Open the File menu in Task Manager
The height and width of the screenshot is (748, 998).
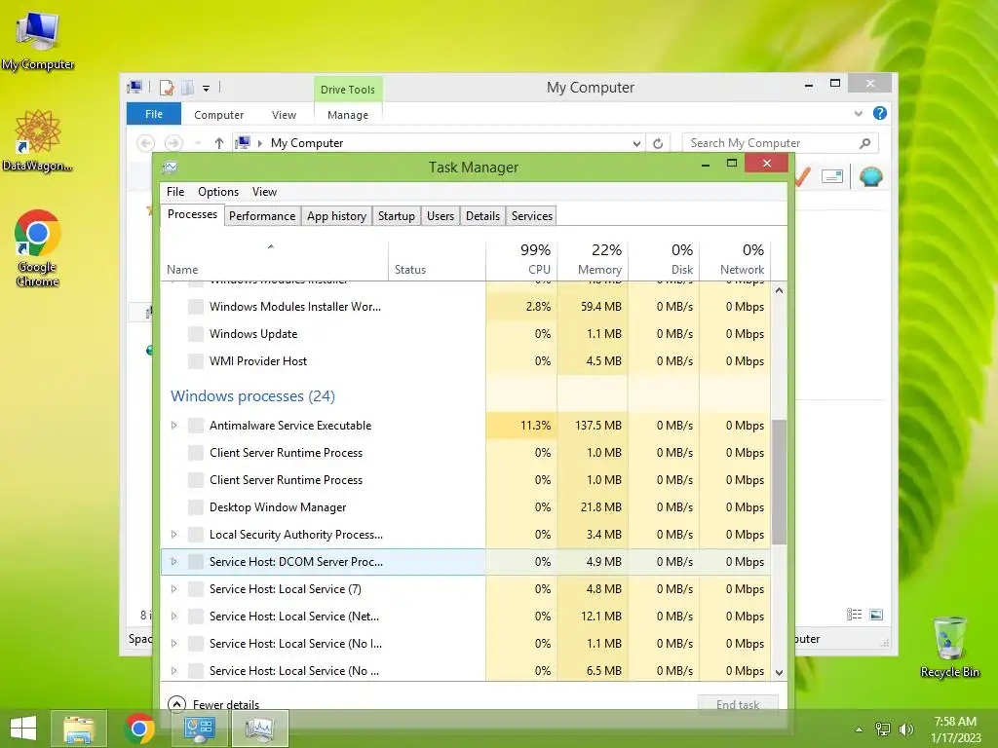tap(175, 192)
